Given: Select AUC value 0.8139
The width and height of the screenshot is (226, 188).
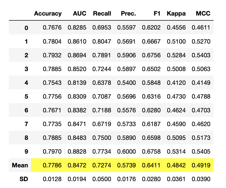Looking at the screenshot, I should (x=77, y=83).
